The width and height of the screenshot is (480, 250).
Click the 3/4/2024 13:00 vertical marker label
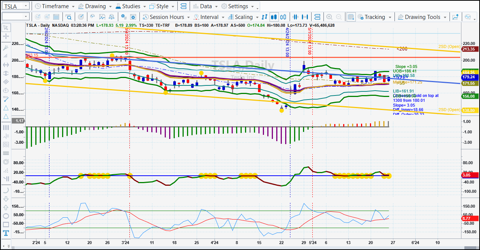coord(127,41)
